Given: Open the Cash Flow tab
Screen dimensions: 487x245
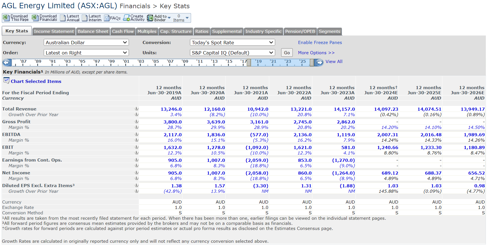Looking at the screenshot, I should pos(123,32).
